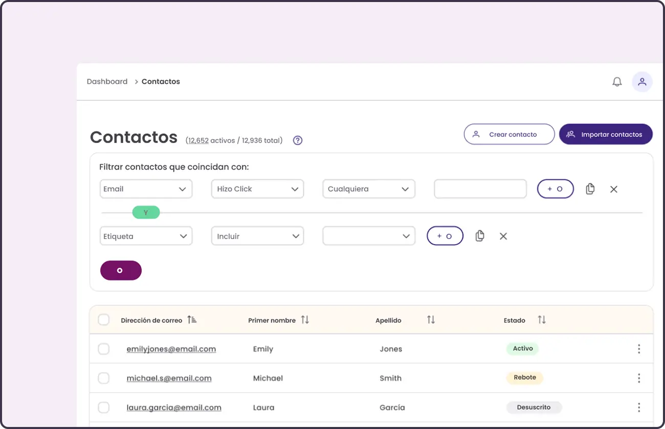This screenshot has height=429, width=665.
Task: Check the row for Laura García
Action: point(104,407)
